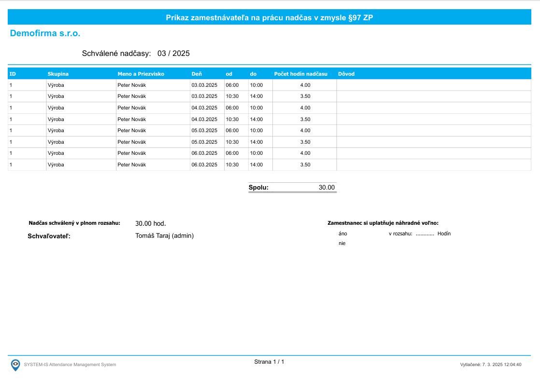Click approver name Tomáš Taraj (admin)
Screen dimensions: 540x382
click(164, 236)
